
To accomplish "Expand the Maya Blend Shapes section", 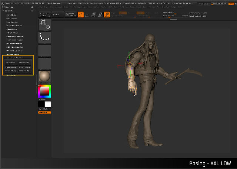I will (x=15, y=37).
